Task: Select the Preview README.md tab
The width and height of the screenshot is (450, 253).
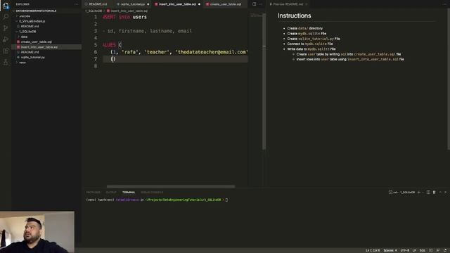Action: tap(288, 4)
